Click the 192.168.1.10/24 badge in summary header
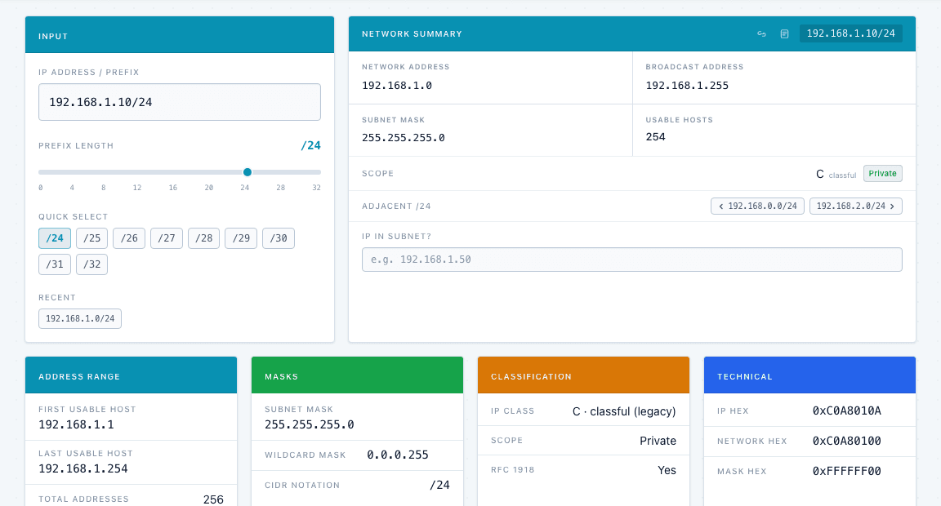Screen dimensions: 941x506 click(850, 33)
